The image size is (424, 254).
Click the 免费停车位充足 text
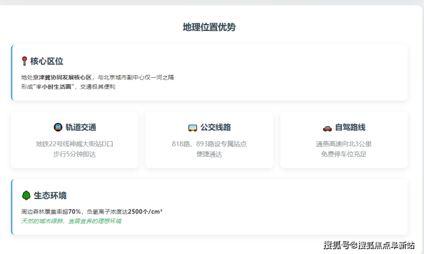pos(344,154)
